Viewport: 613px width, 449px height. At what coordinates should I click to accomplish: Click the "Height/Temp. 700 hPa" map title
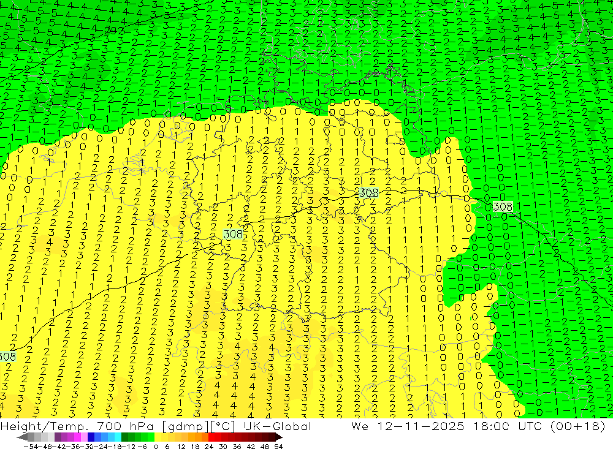(x=77, y=426)
